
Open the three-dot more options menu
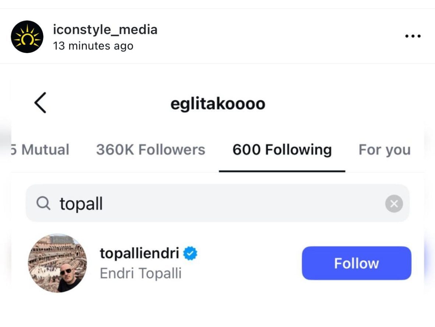[413, 36]
